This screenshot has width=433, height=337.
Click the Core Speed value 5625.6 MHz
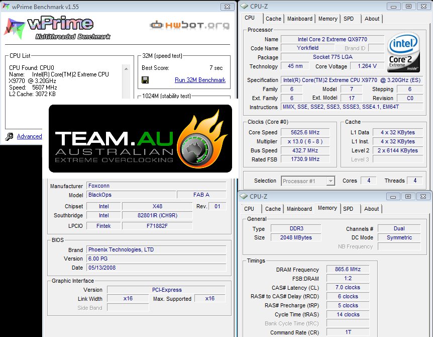305,132
